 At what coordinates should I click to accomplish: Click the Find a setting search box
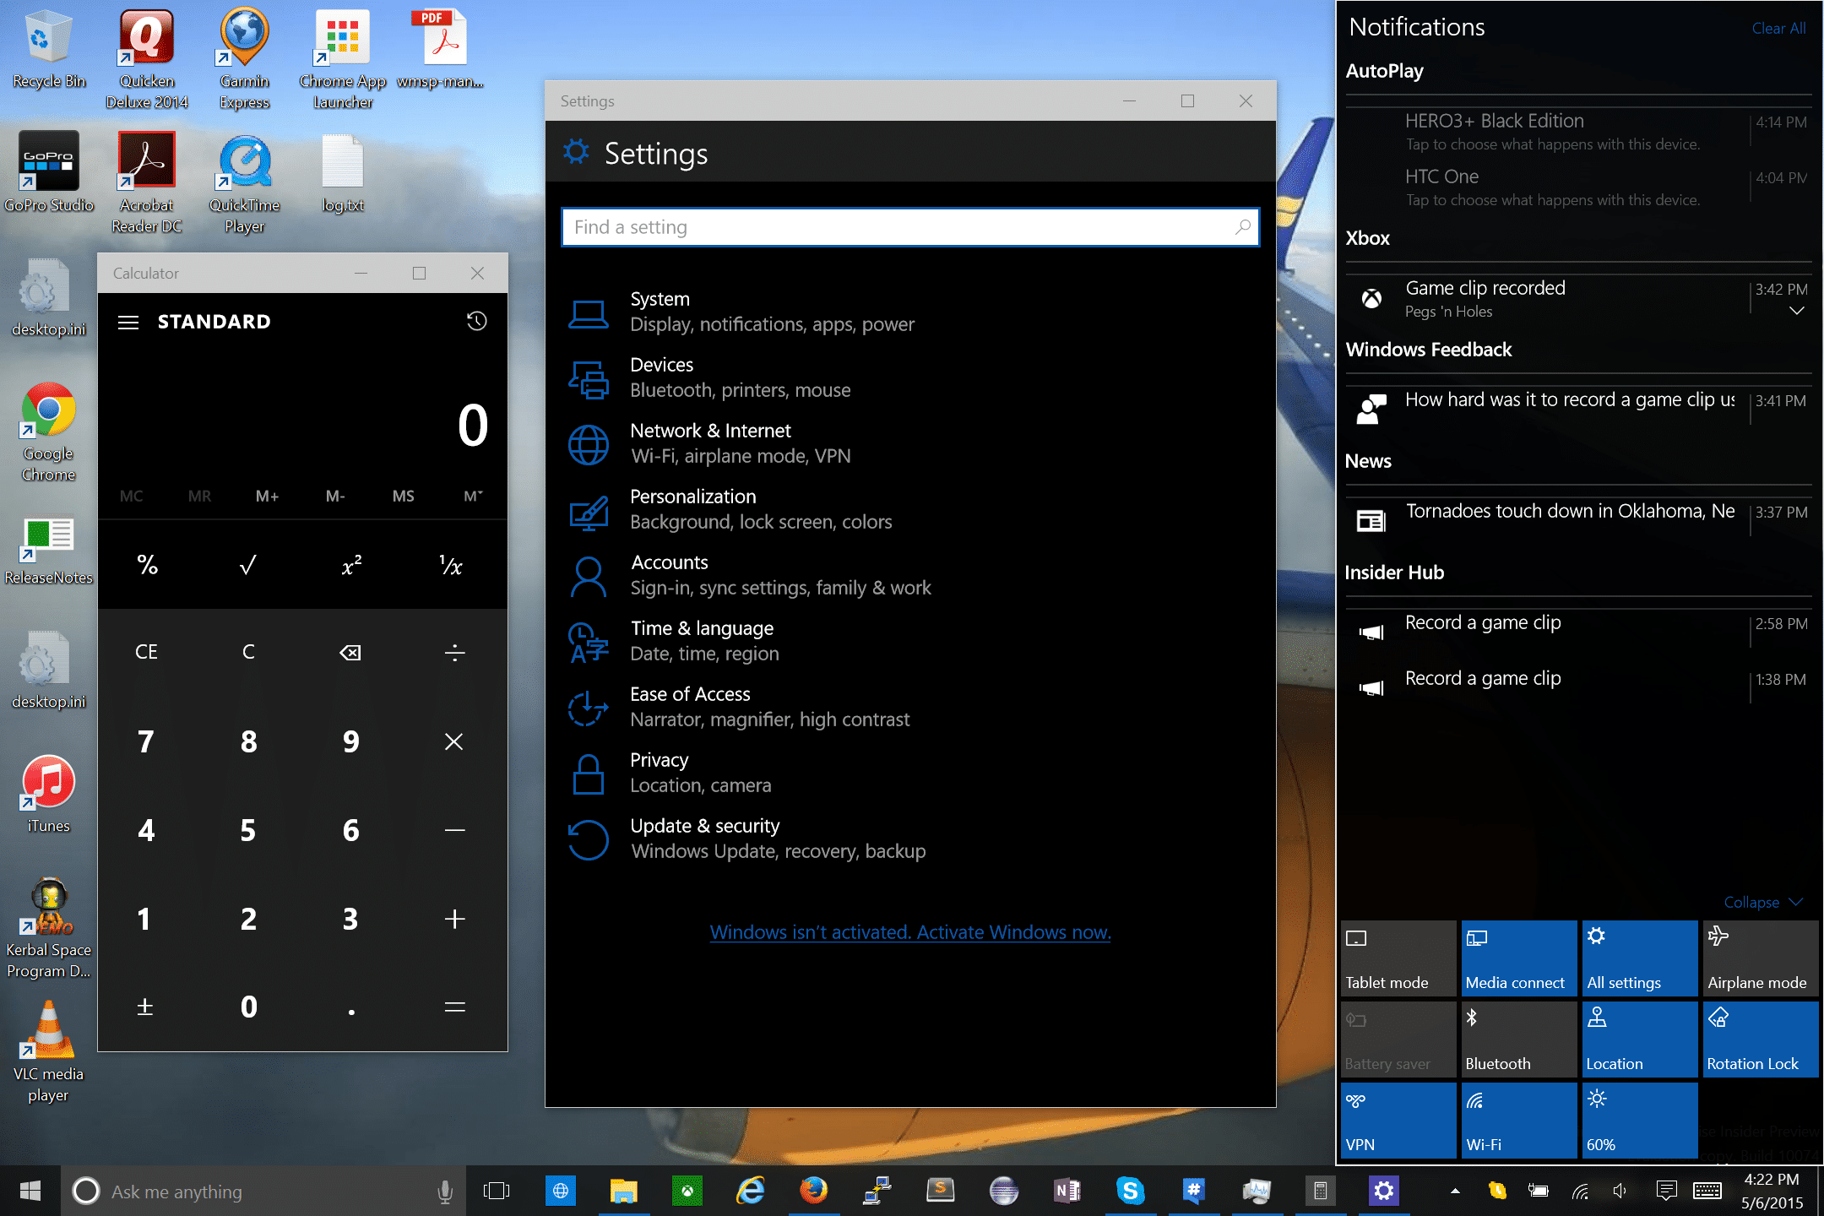910,227
